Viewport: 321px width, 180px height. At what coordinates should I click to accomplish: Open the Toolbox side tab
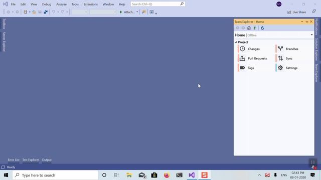tap(4, 23)
